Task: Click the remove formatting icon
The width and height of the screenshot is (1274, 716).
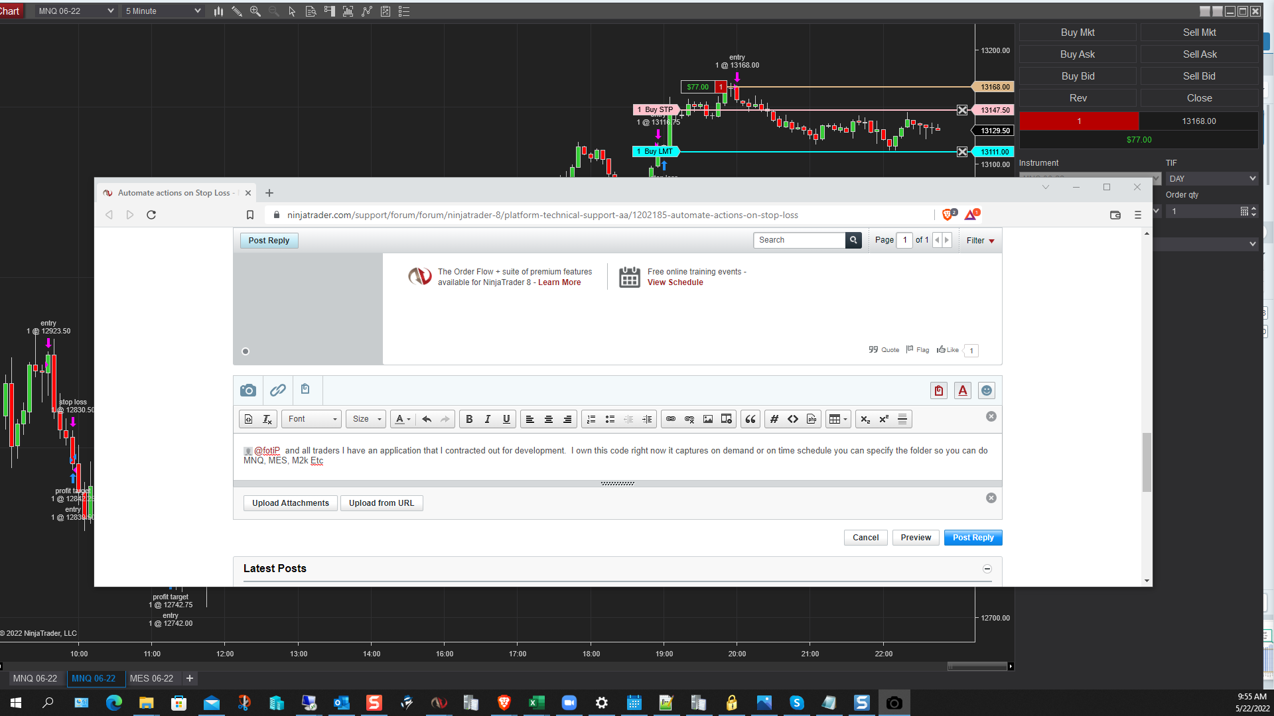Action: (267, 419)
